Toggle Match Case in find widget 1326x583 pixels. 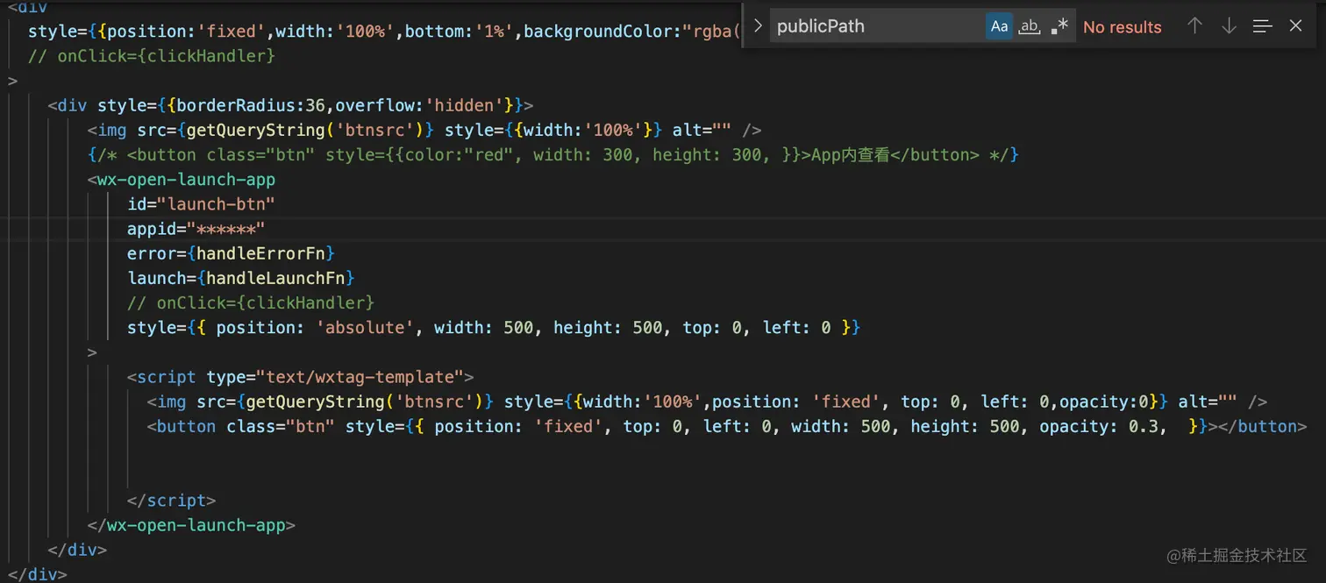click(x=999, y=26)
